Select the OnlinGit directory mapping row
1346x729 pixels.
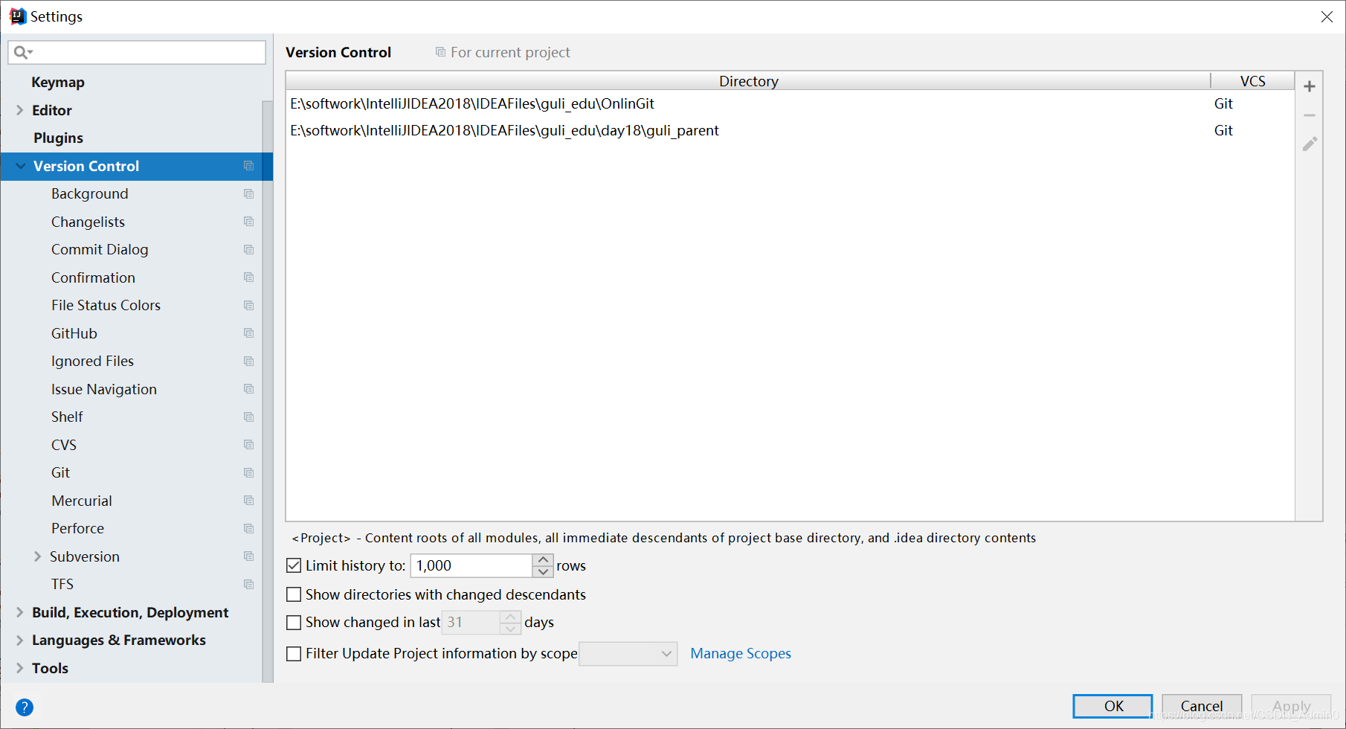point(790,104)
